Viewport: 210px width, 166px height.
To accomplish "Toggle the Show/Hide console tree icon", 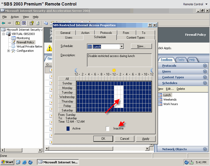I will coord(24,23).
